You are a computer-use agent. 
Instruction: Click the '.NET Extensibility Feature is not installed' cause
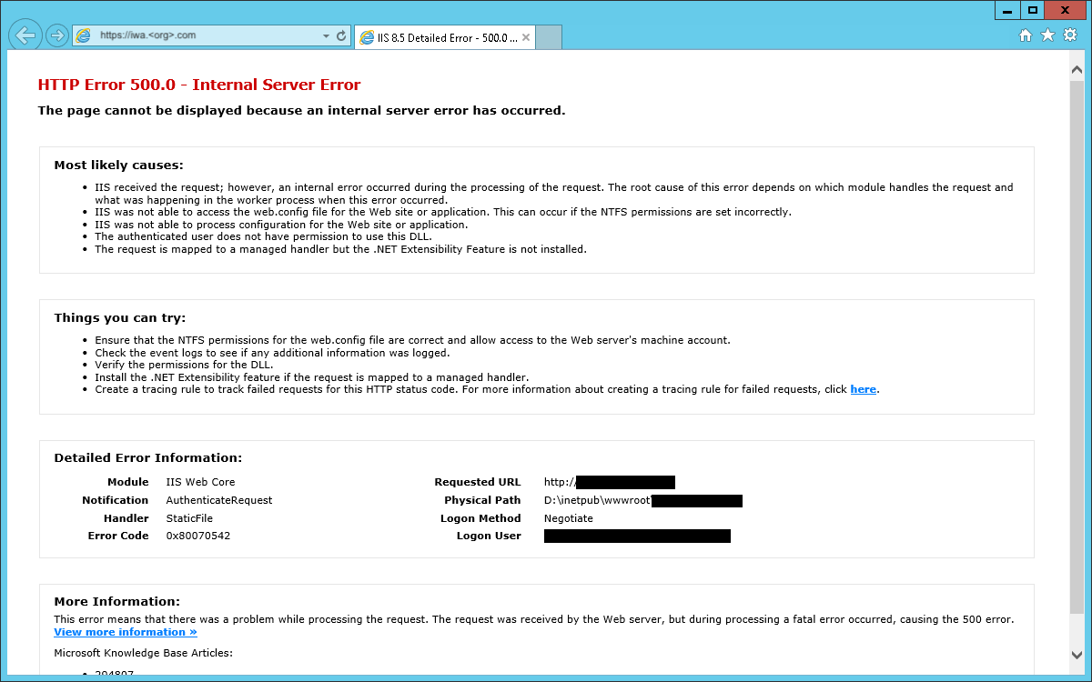[x=340, y=249]
